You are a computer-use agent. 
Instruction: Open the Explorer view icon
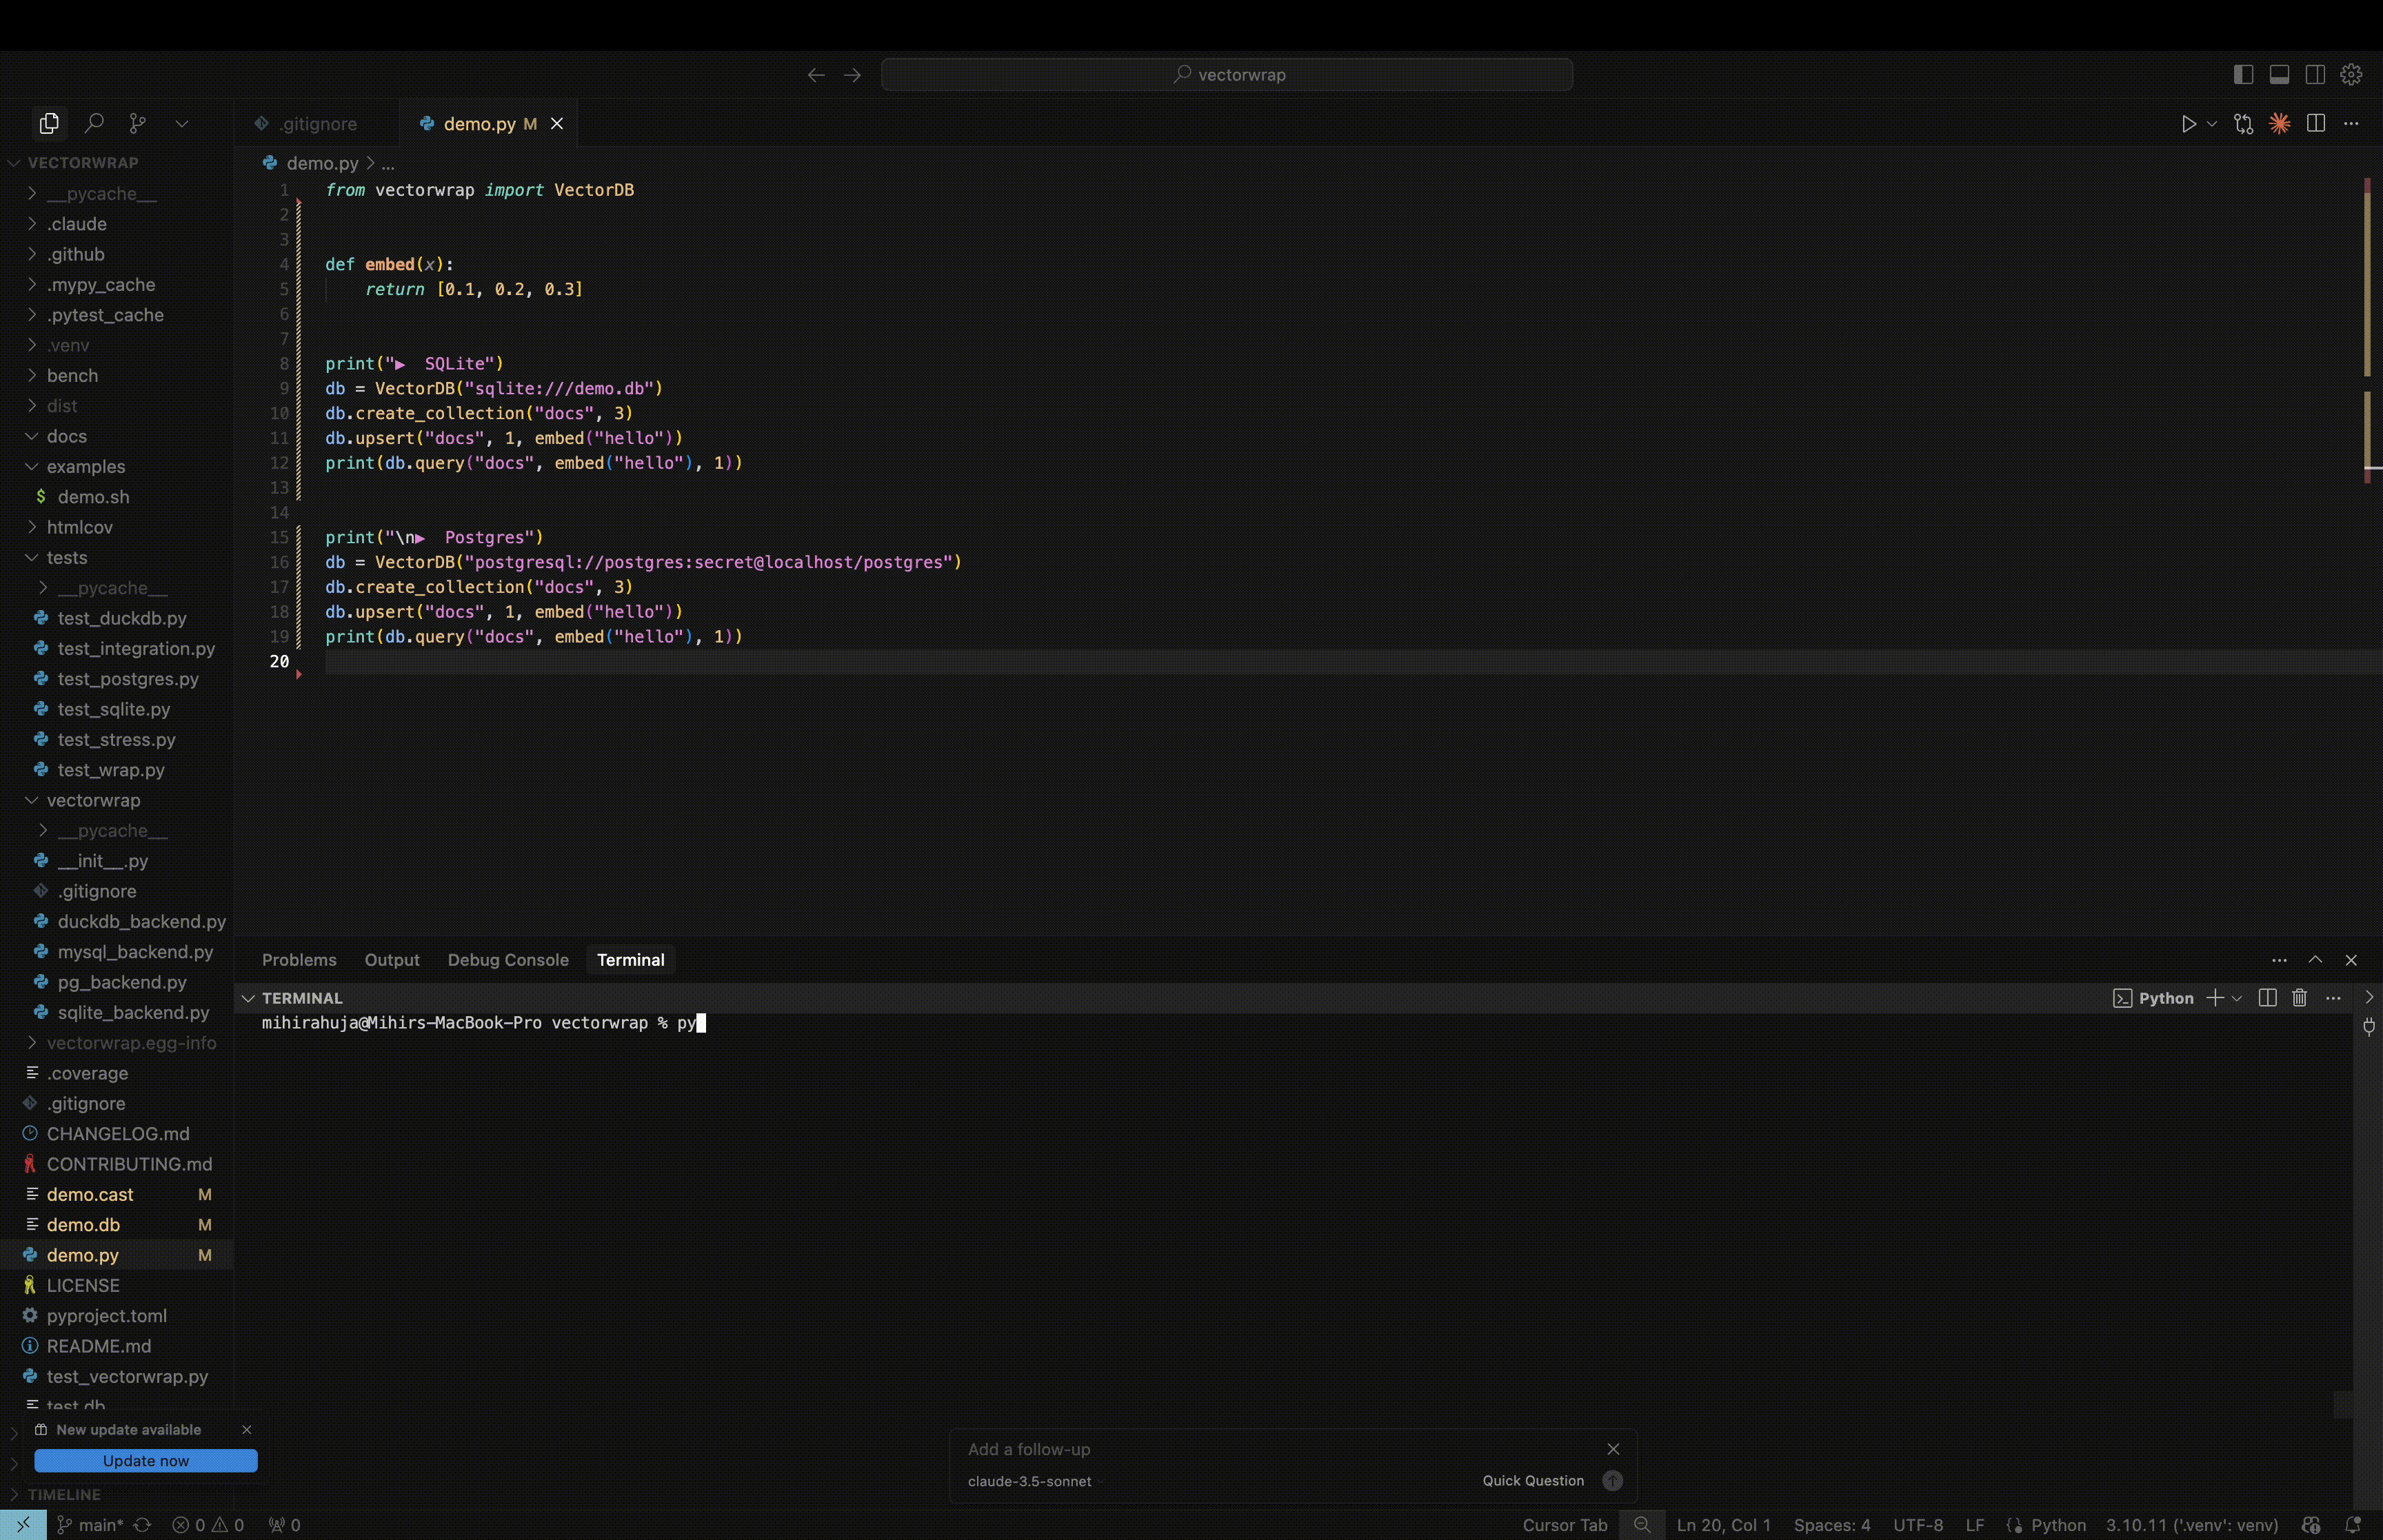click(49, 123)
